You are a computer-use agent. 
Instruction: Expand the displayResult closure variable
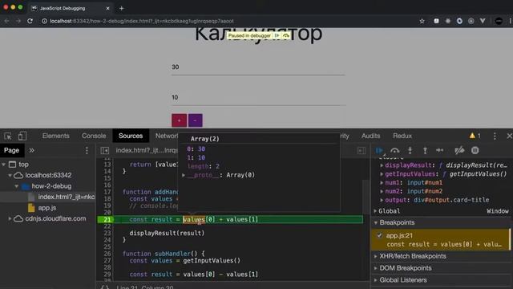[x=382, y=165]
